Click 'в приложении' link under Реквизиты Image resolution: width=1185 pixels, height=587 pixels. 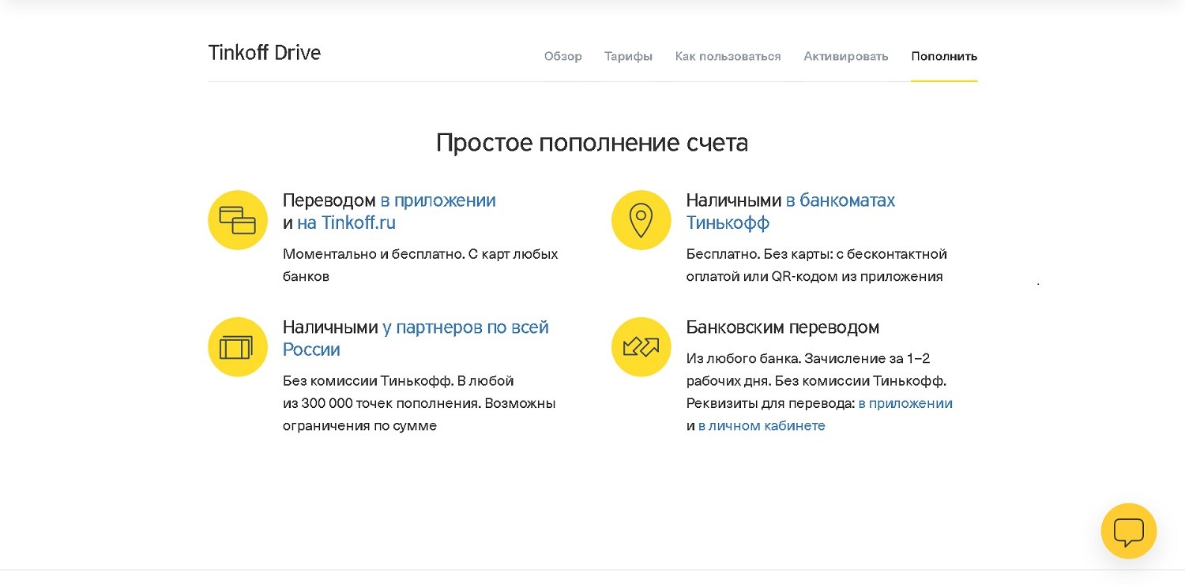point(905,404)
